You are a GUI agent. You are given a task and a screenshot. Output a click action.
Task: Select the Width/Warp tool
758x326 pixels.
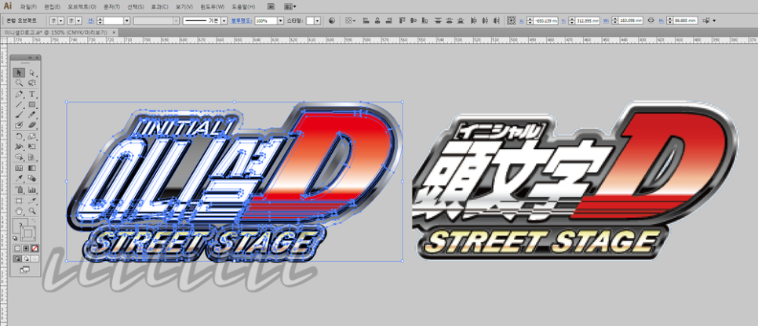[x=18, y=146]
